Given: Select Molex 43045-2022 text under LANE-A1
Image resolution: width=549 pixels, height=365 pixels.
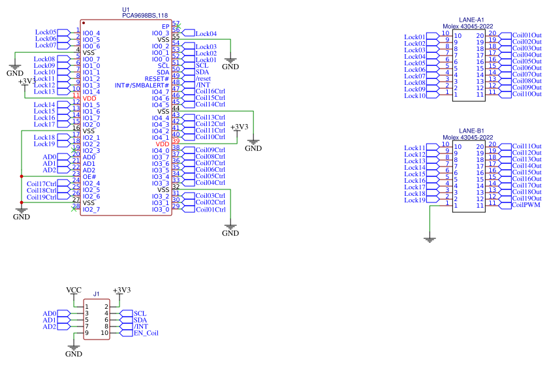Looking at the screenshot, I should 468,26.
